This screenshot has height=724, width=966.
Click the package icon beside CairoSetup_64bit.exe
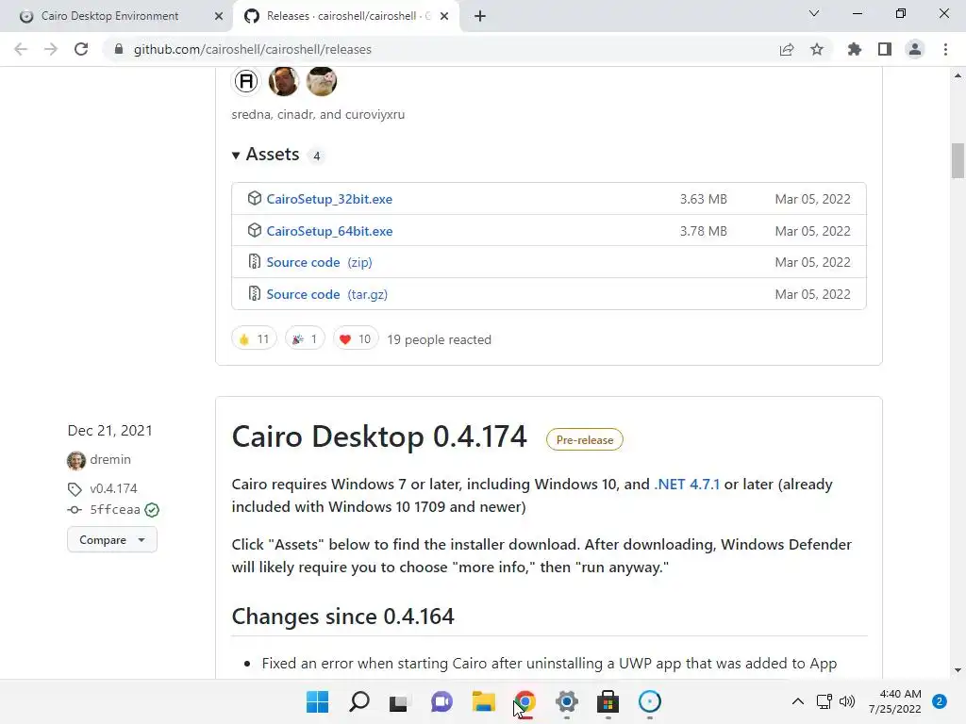255,230
